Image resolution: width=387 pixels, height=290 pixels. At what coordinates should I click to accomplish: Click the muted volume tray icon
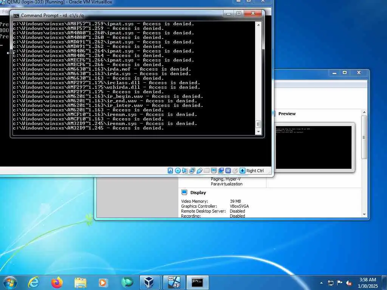(349, 283)
